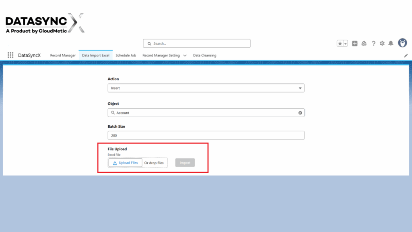Open the Data Cleansing tab

[204, 56]
